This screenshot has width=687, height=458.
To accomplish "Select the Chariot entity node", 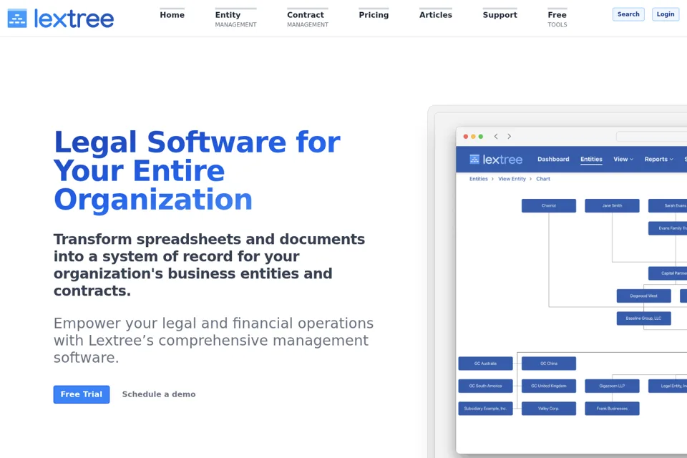I will pyautogui.click(x=549, y=205).
